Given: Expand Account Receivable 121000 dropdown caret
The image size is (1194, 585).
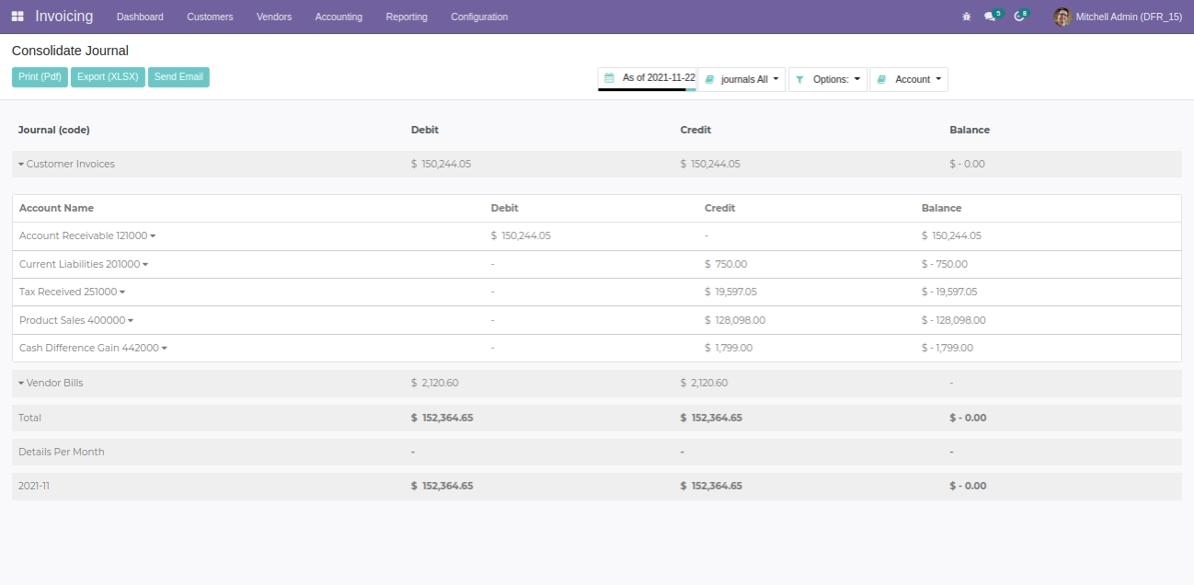Looking at the screenshot, I should [153, 236].
